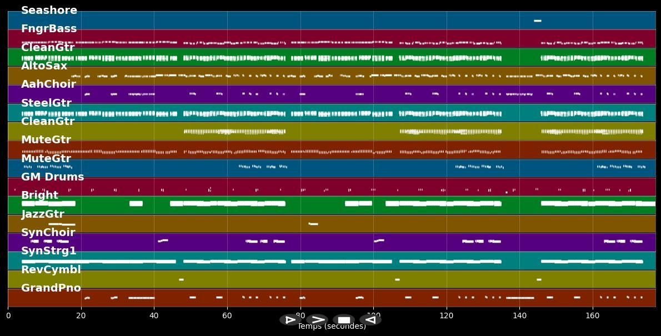661x336 pixels.
Task: Select the GM Drums track label
Action: pyautogui.click(x=52, y=177)
